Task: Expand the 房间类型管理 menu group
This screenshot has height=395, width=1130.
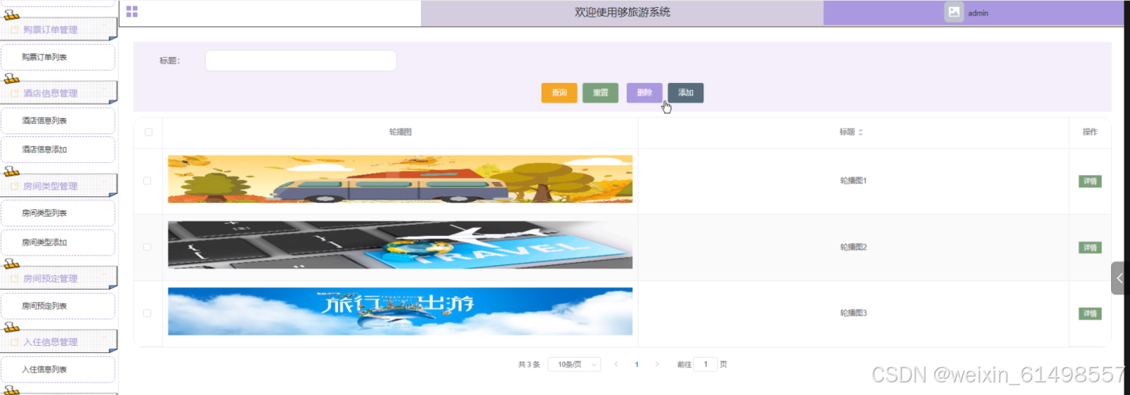Action: tap(59, 186)
